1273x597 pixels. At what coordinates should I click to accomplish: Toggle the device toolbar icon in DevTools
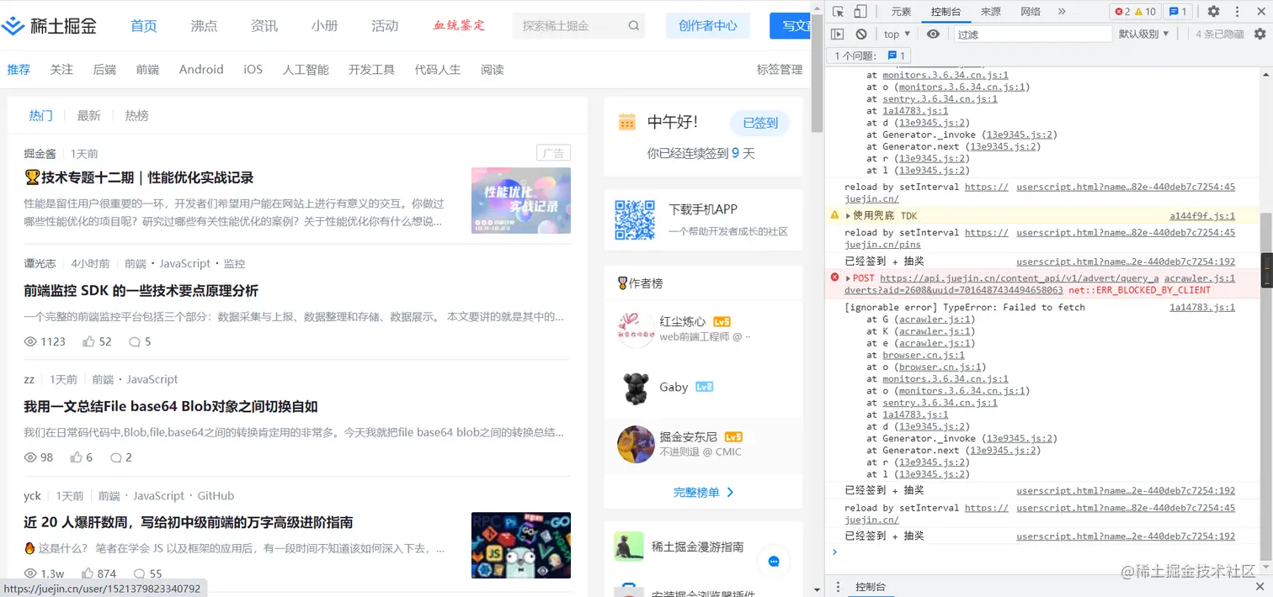pos(860,12)
